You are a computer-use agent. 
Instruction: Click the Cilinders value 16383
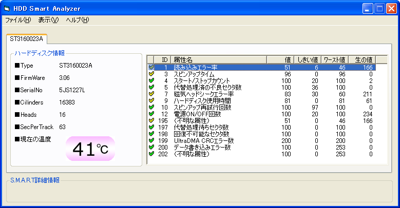[67, 102]
